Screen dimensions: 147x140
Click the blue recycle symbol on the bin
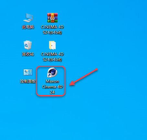[26, 45]
